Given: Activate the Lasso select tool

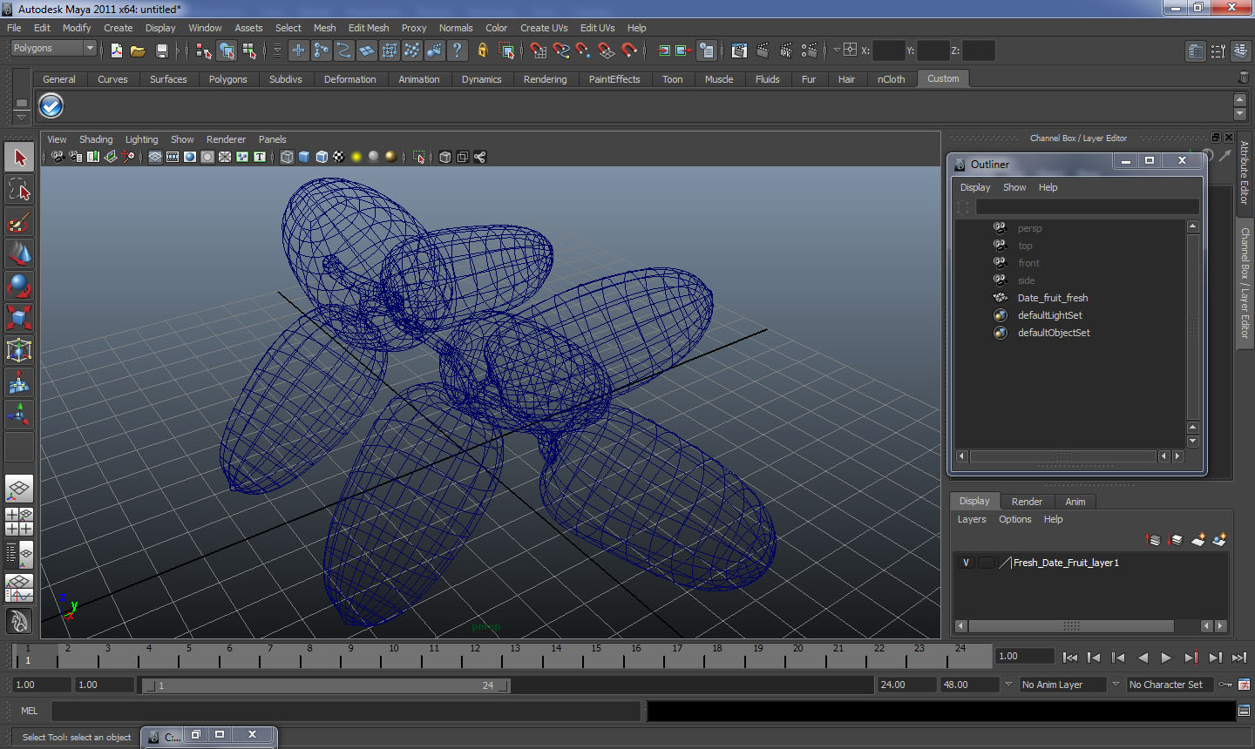Looking at the screenshot, I should [19, 190].
